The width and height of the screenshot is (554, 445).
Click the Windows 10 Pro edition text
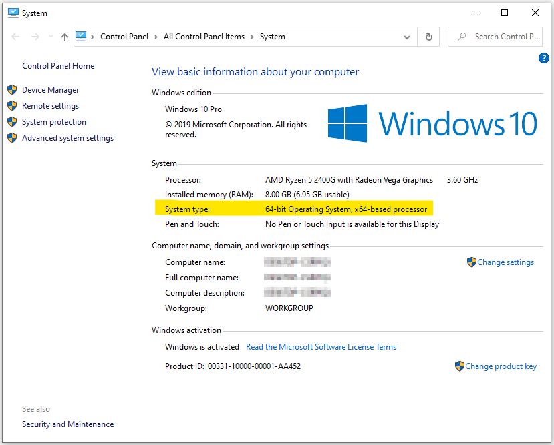(193, 109)
